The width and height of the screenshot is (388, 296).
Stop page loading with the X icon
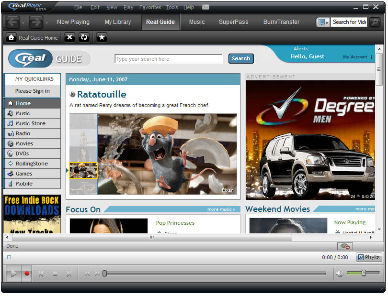click(x=70, y=38)
